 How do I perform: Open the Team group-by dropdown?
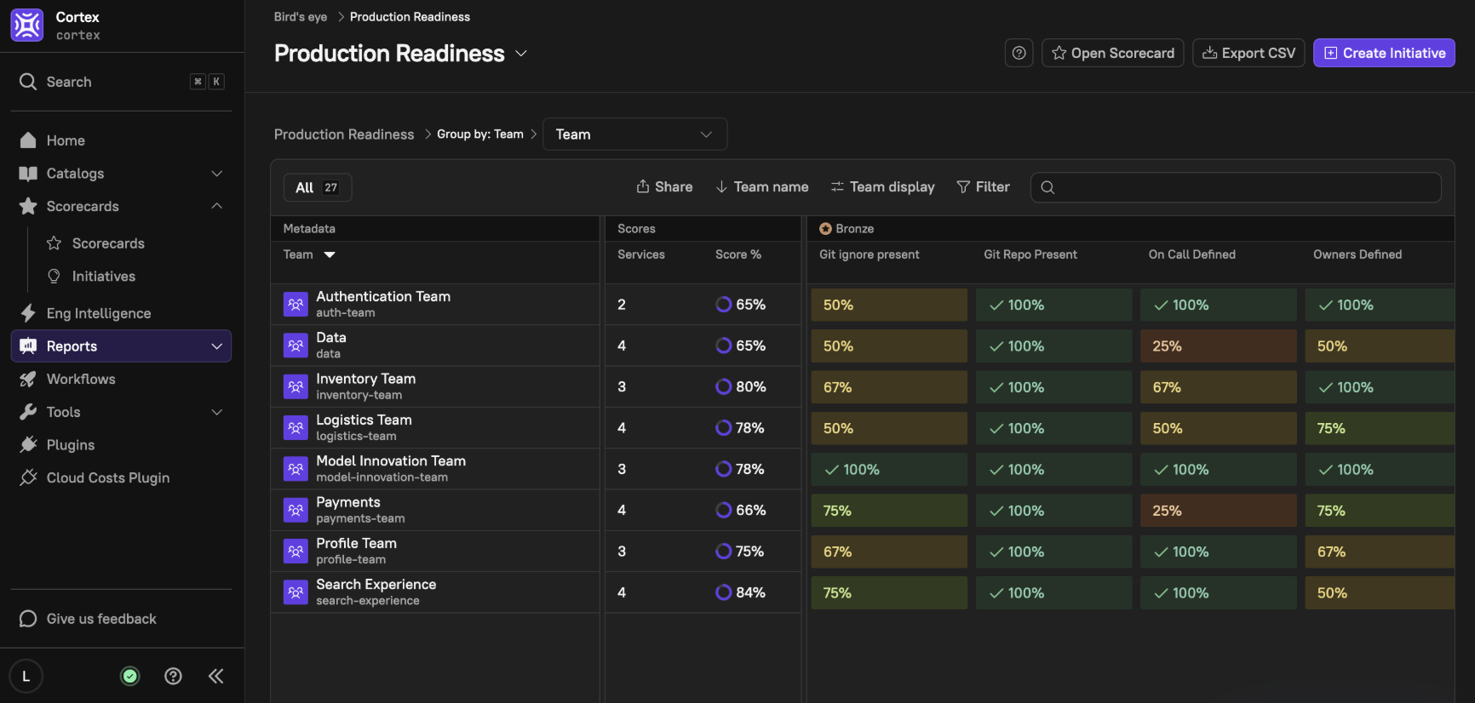tap(634, 134)
